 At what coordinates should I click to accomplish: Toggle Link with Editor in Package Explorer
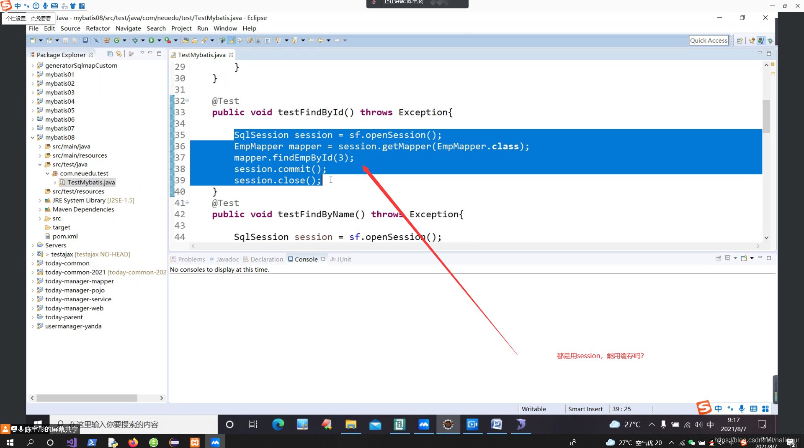coord(119,54)
